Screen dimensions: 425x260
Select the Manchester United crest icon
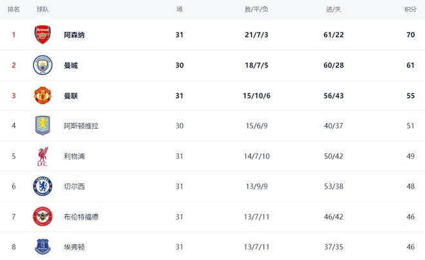(x=42, y=95)
